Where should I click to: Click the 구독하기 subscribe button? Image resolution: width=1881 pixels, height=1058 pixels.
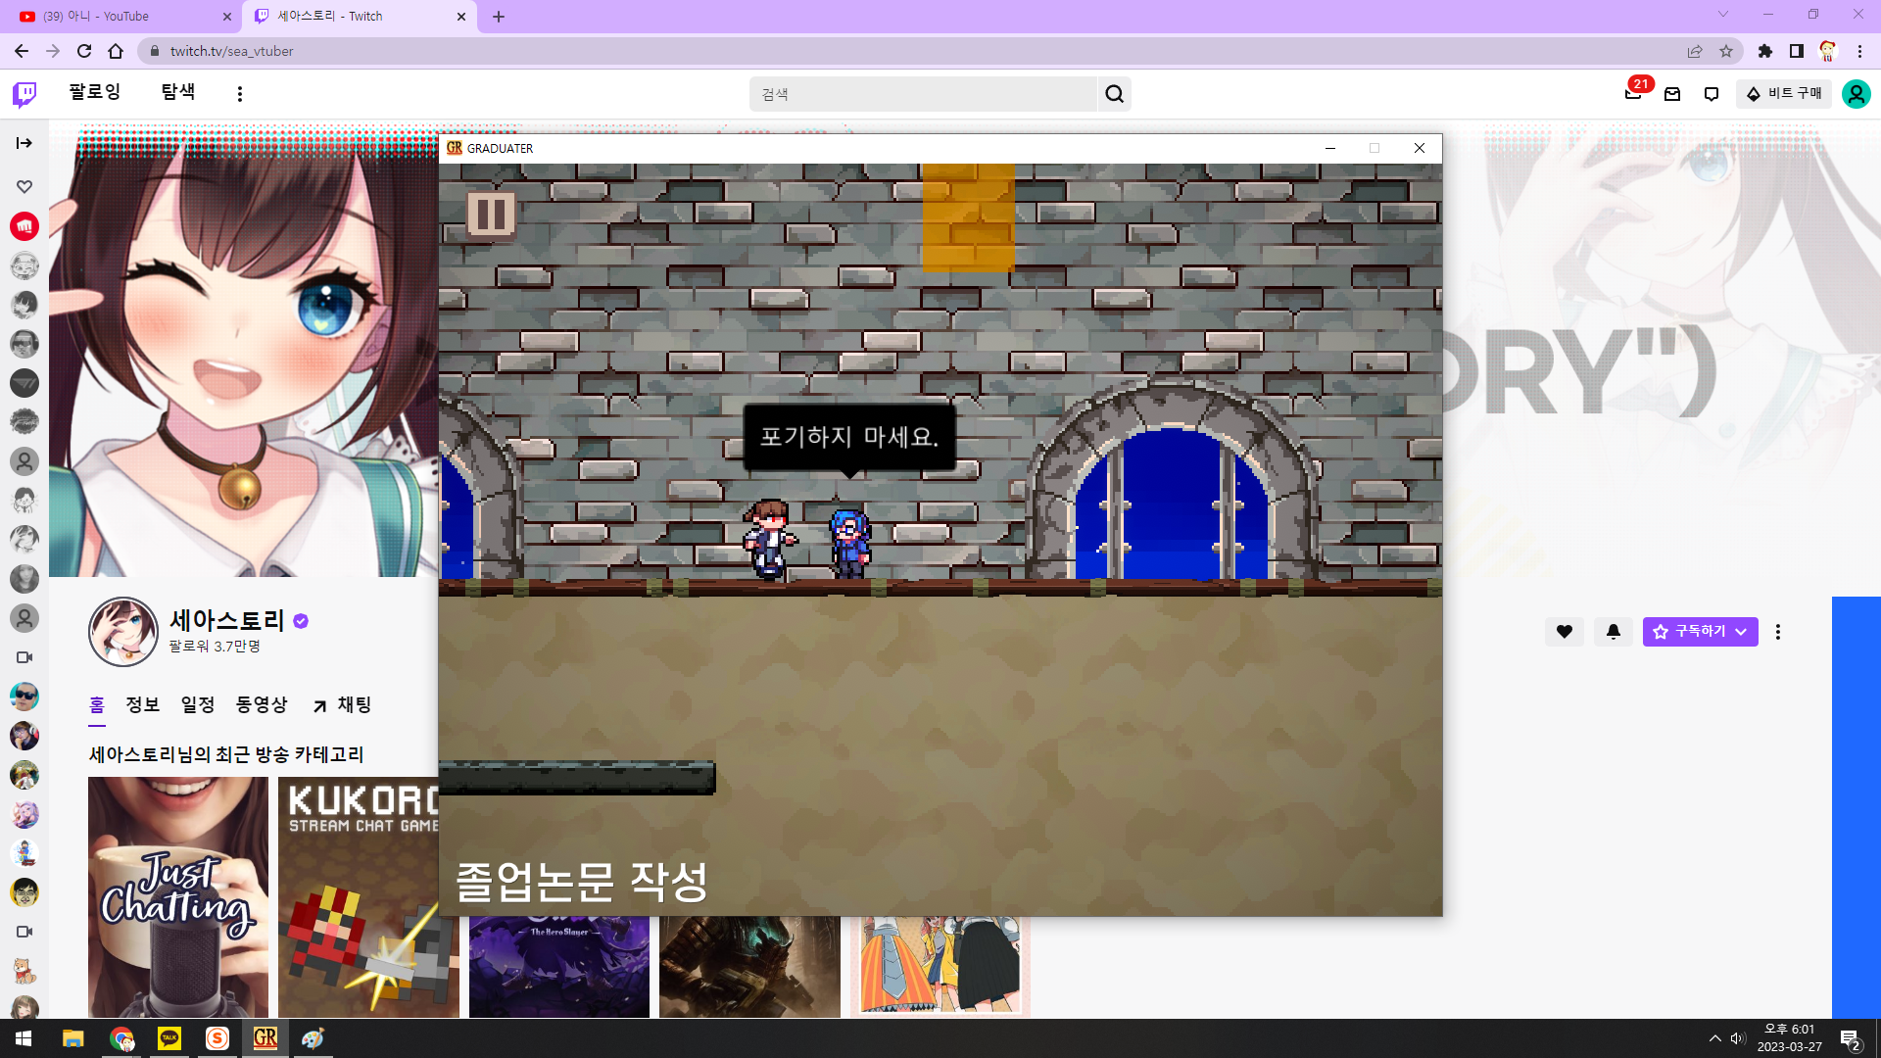click(1701, 632)
